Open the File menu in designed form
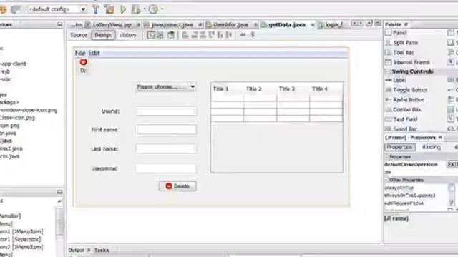 pos(80,53)
